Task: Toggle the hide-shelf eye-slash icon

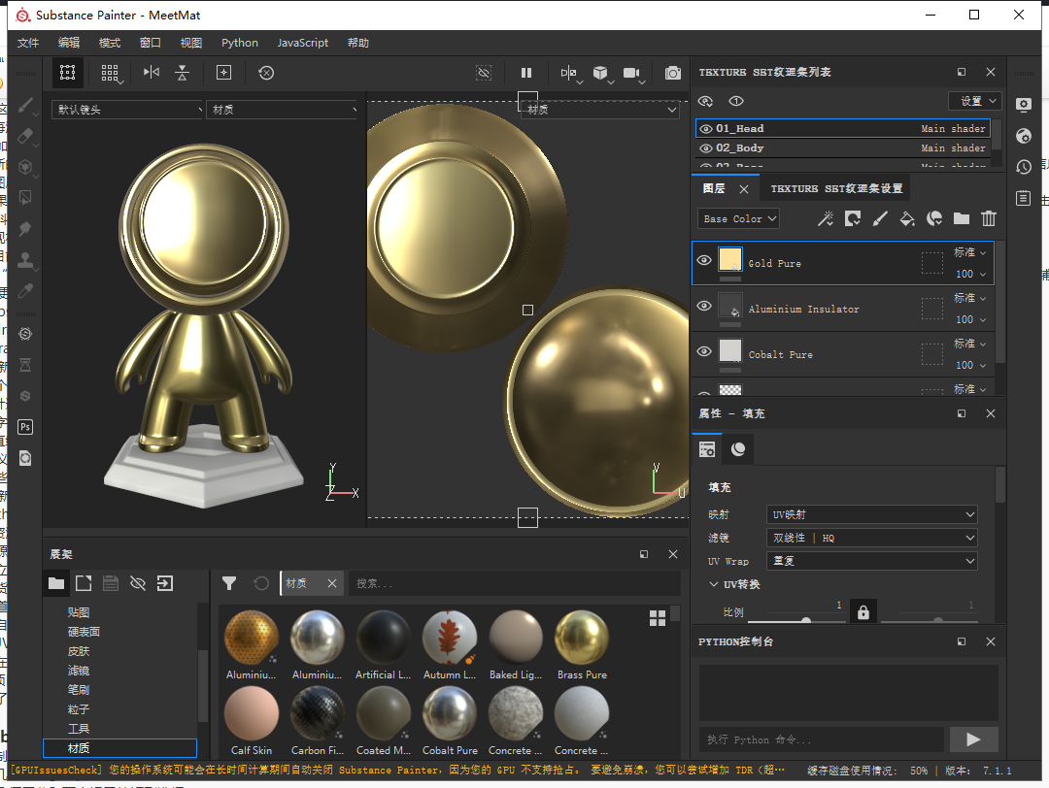Action: pos(138,583)
